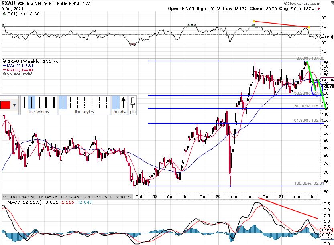Select the solid line style
334x245 pixels.
click(63, 103)
